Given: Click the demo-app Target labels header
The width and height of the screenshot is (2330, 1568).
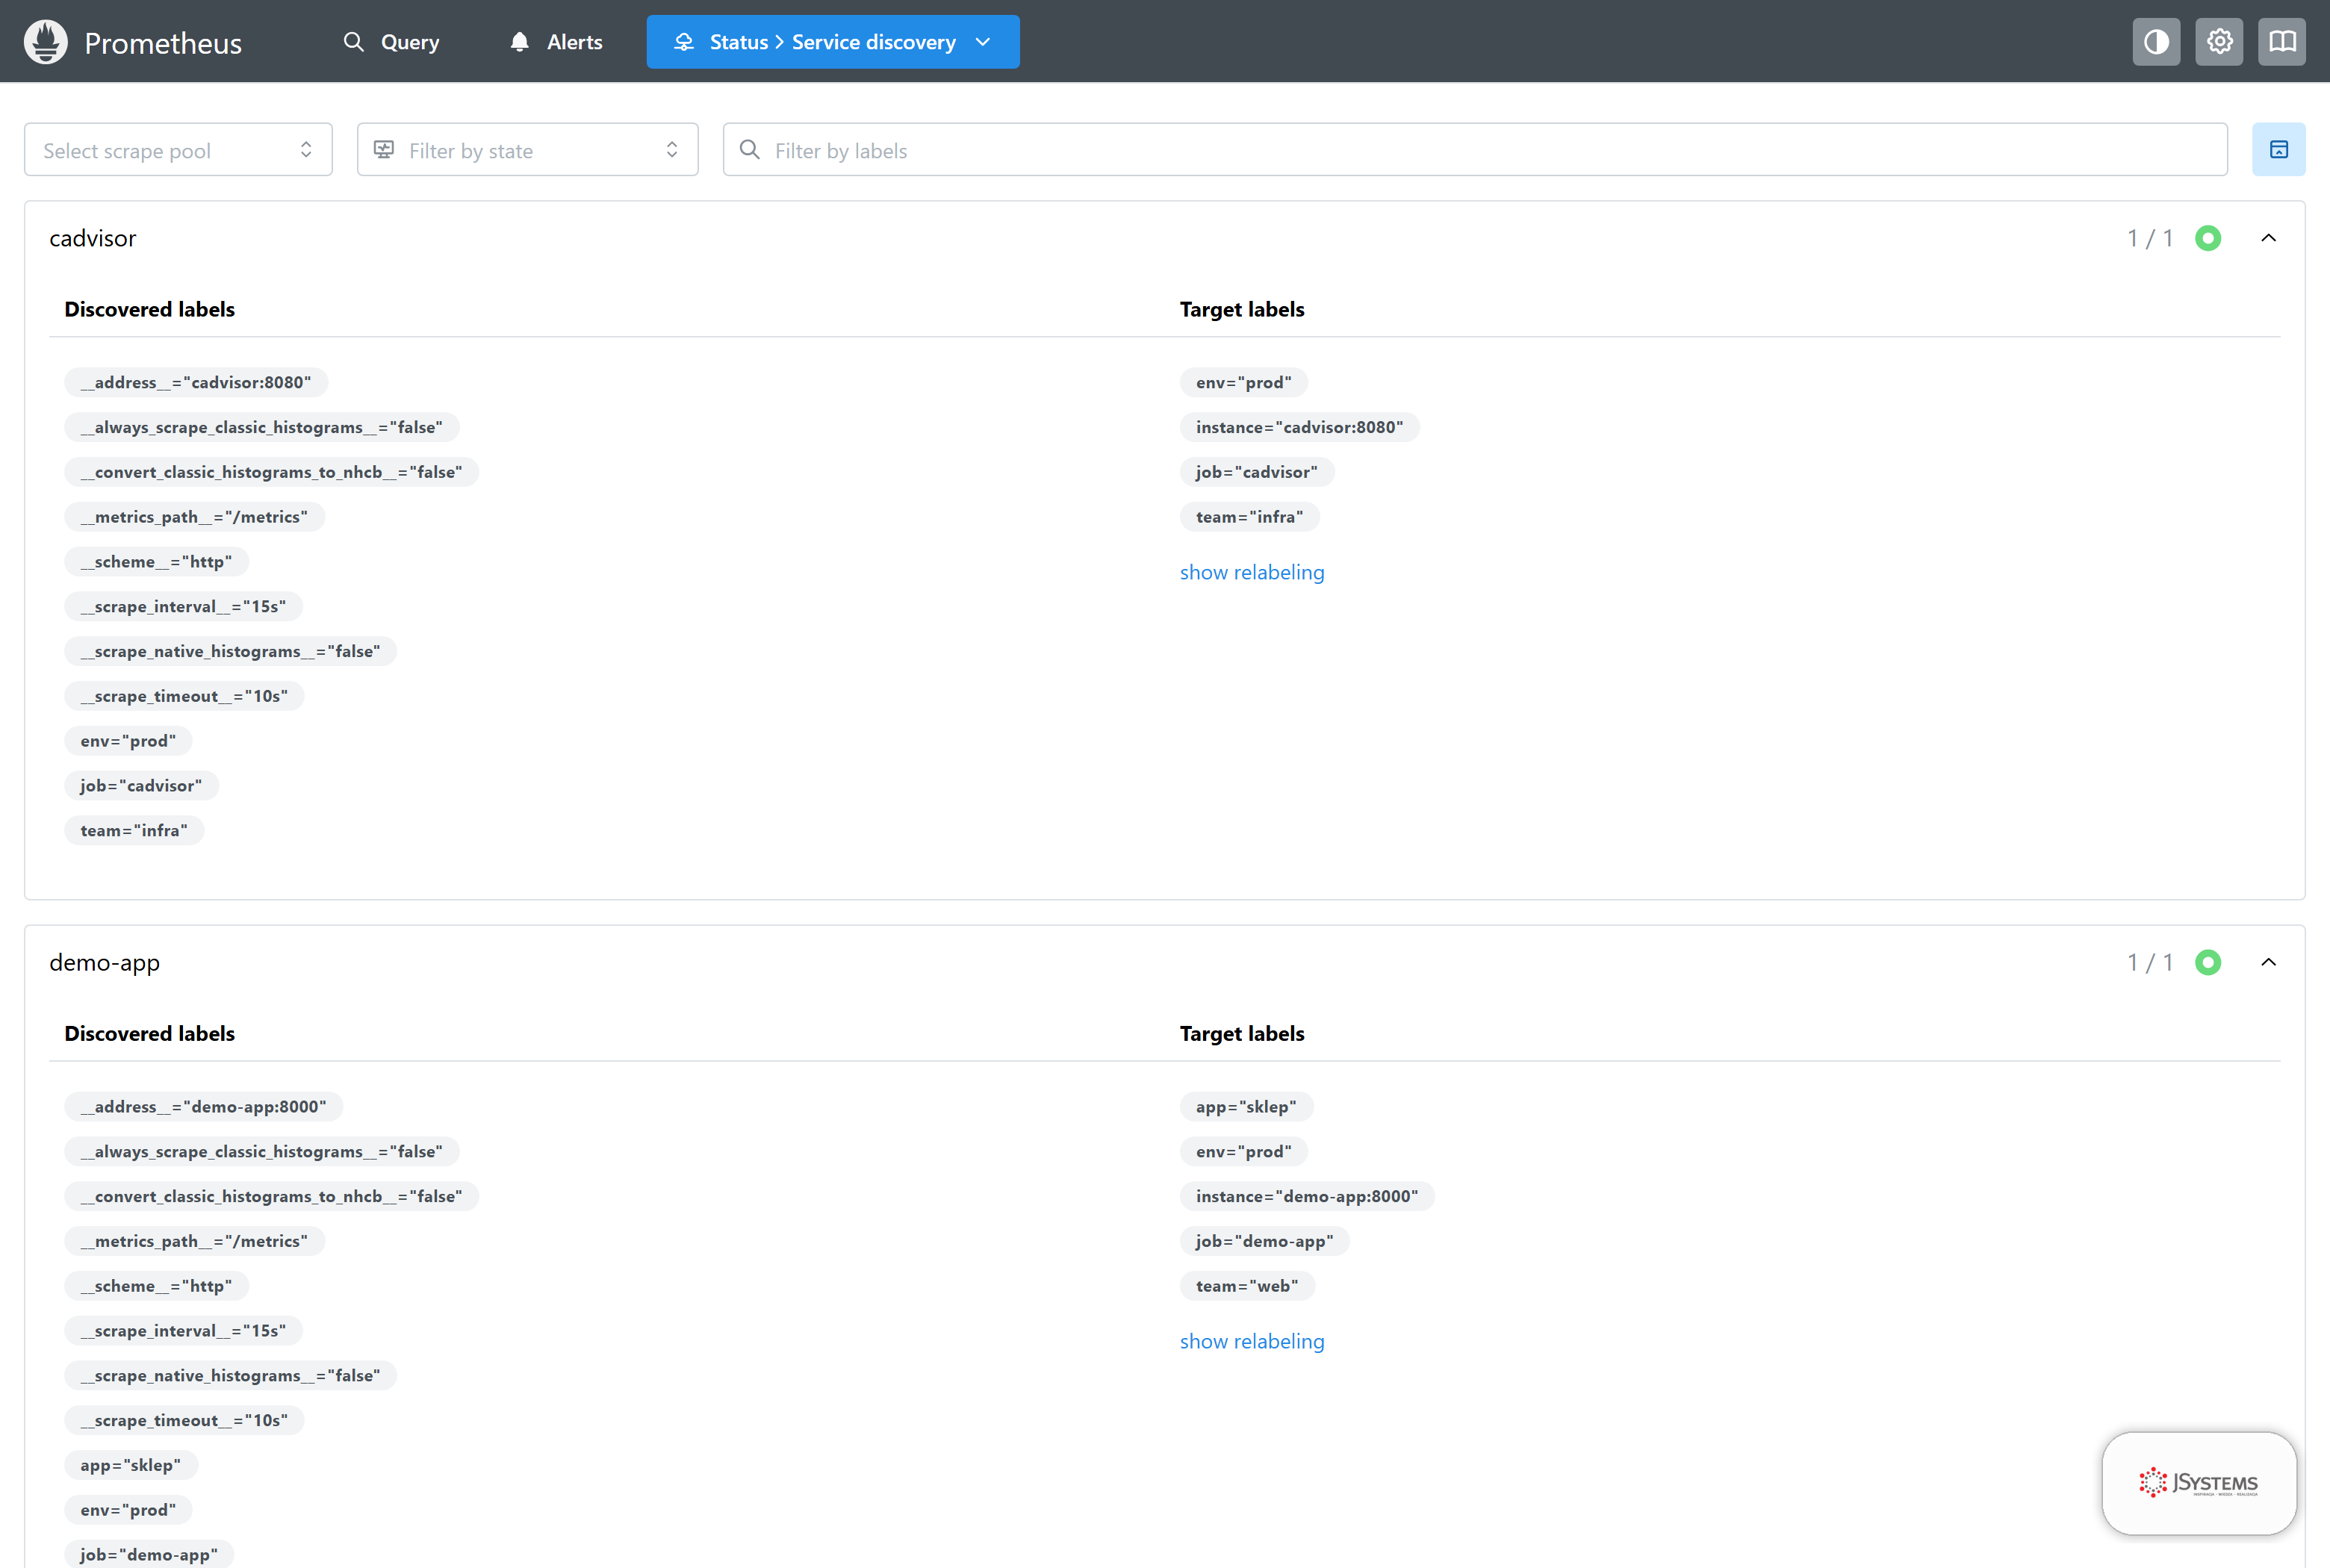Looking at the screenshot, I should click(x=1242, y=1033).
